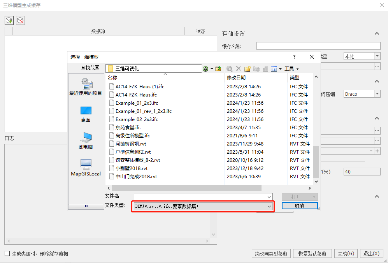
Task: Open the MapGISLocal shortcut
Action: point(86,167)
